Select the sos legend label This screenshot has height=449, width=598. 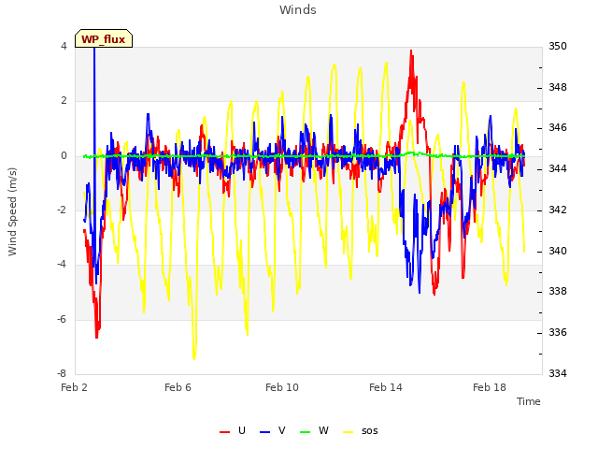(x=370, y=430)
